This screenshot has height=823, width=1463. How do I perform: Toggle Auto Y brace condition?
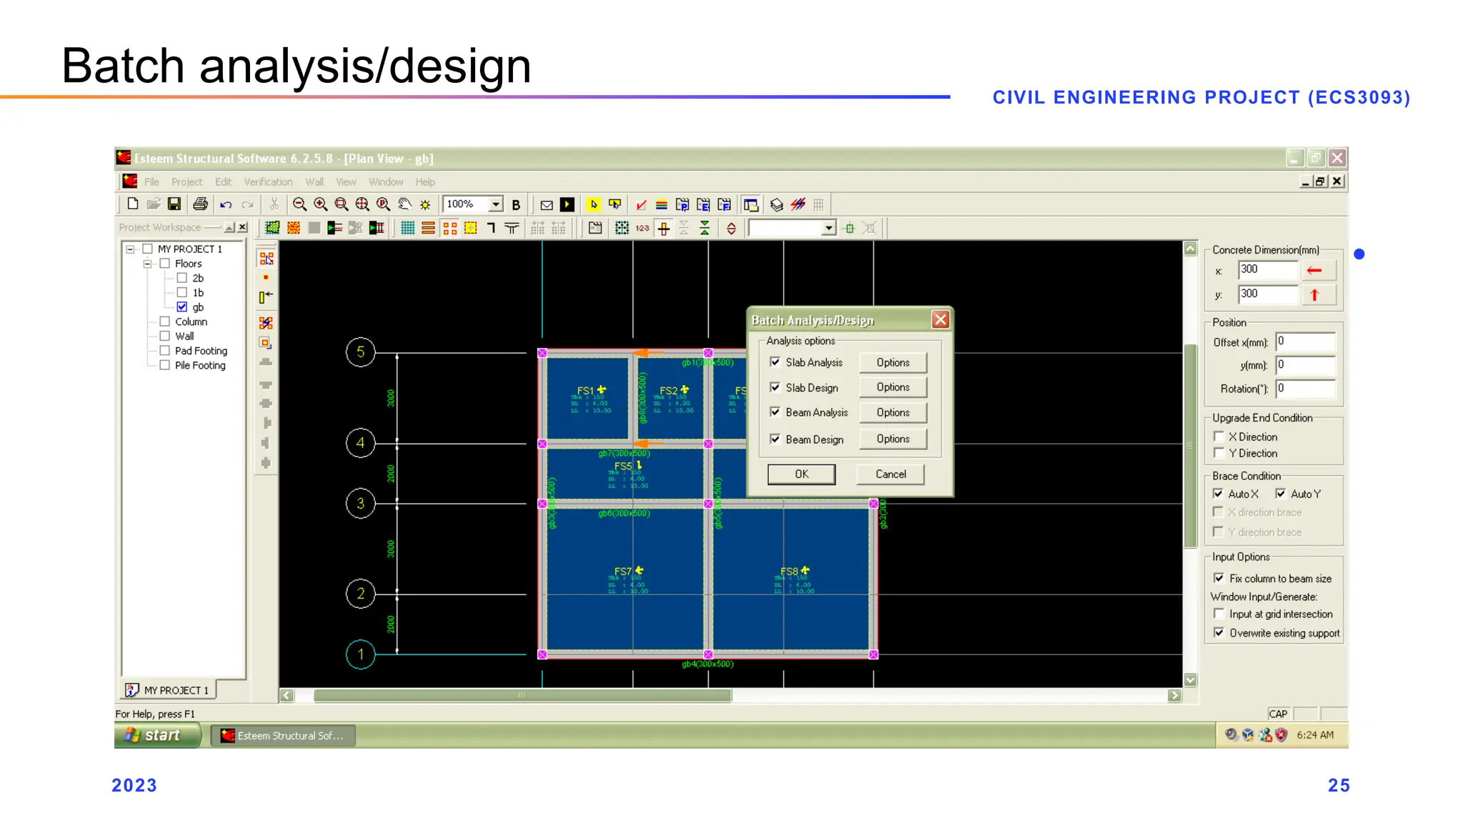click(x=1281, y=494)
